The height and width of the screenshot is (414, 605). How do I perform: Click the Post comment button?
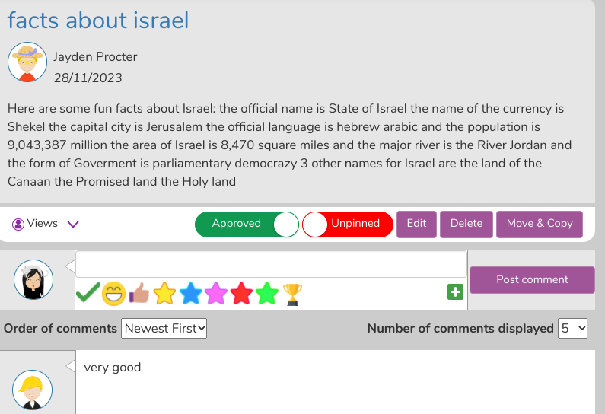click(x=532, y=280)
